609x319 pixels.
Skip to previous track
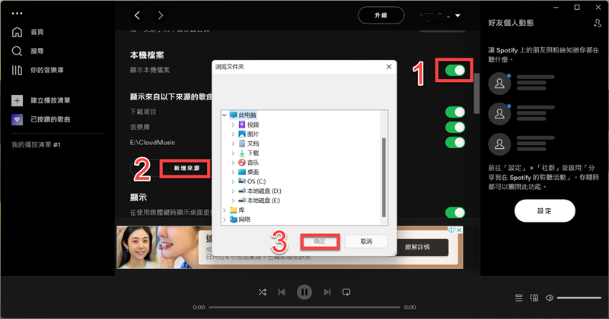[282, 292]
